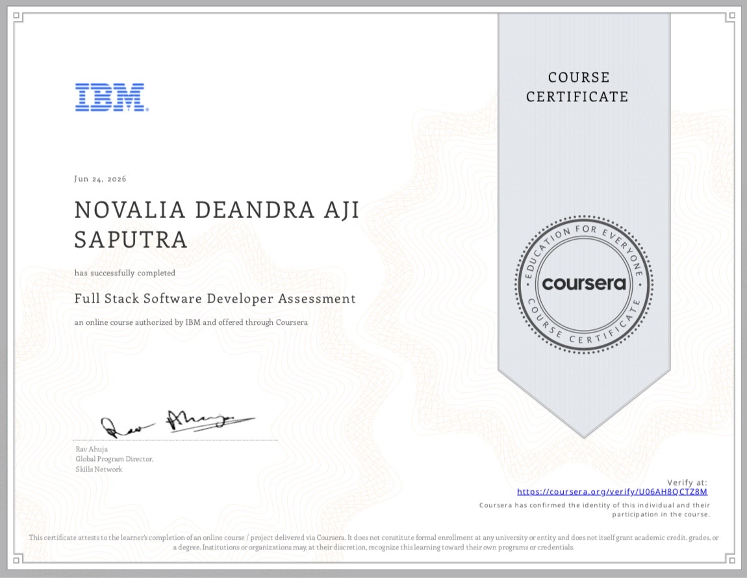Screen dimensions: 747x578
Task: Click "Global Program Director," text
Action: (x=114, y=459)
